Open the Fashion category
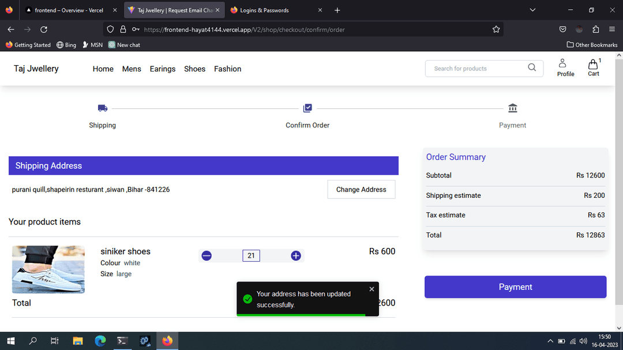Image resolution: width=623 pixels, height=350 pixels. coord(228,69)
